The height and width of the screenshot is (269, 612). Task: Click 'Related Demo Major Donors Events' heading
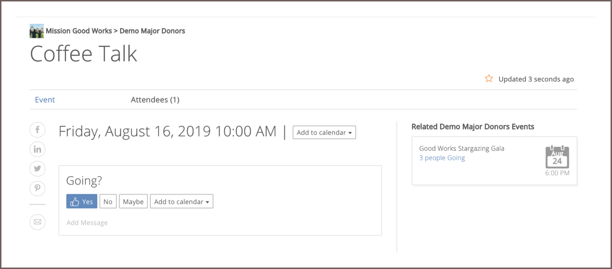[x=473, y=127]
